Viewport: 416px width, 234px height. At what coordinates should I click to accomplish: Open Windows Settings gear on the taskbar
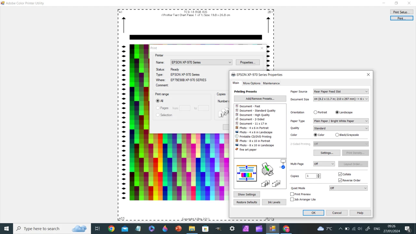(232, 228)
